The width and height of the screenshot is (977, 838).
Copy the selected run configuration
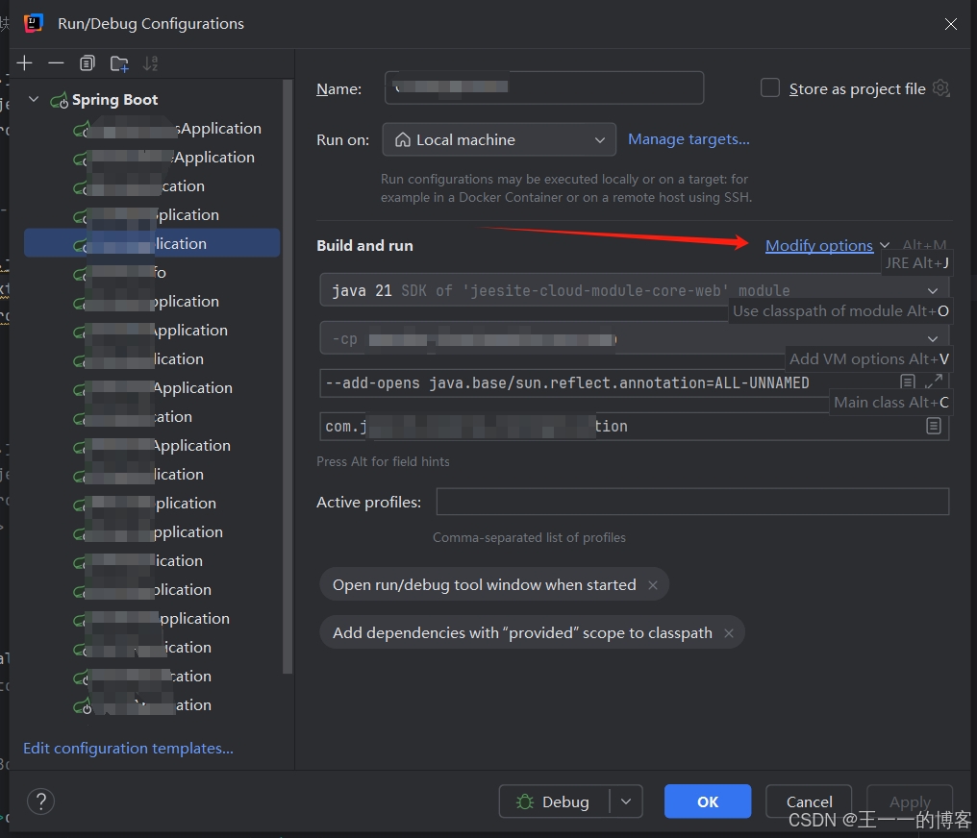pyautogui.click(x=87, y=62)
